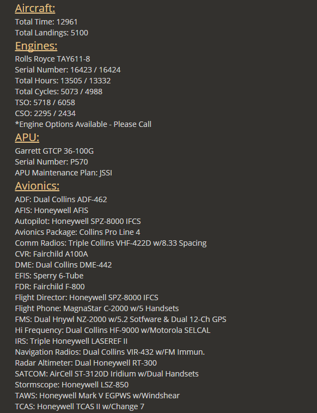The image size is (317, 413).
Task: Click the Engine Options Available - Please Call note
Action: coord(83,124)
